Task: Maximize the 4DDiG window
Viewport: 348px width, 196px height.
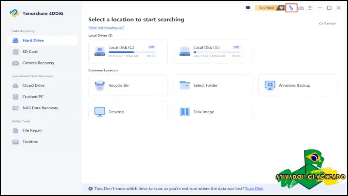Action: coord(329,8)
